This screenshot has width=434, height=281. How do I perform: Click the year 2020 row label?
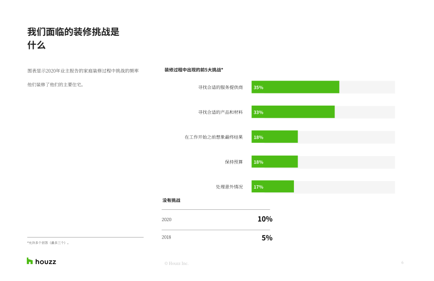pyautogui.click(x=167, y=220)
